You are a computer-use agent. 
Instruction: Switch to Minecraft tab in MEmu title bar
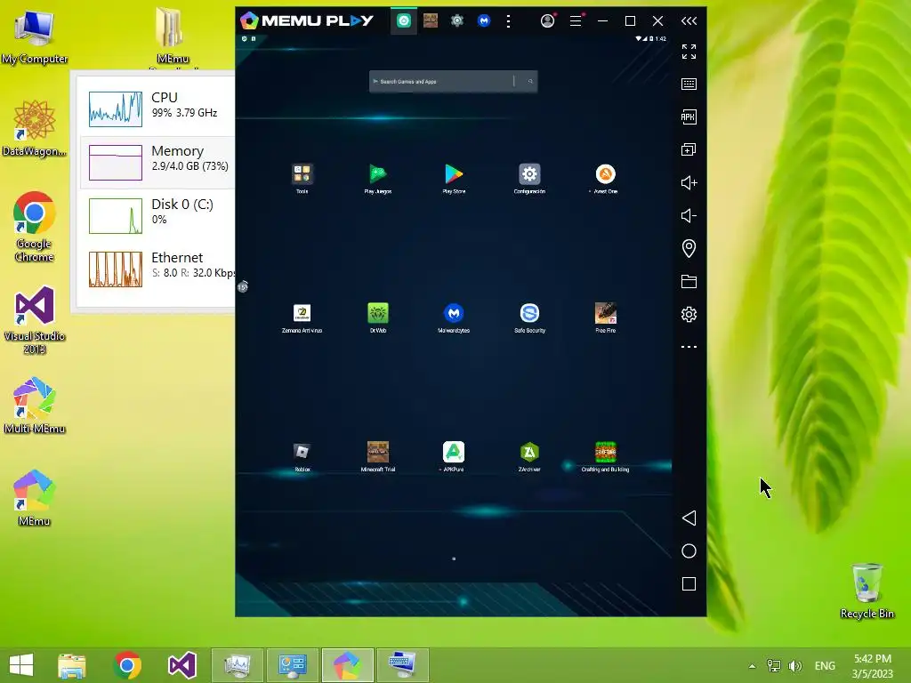tap(431, 21)
